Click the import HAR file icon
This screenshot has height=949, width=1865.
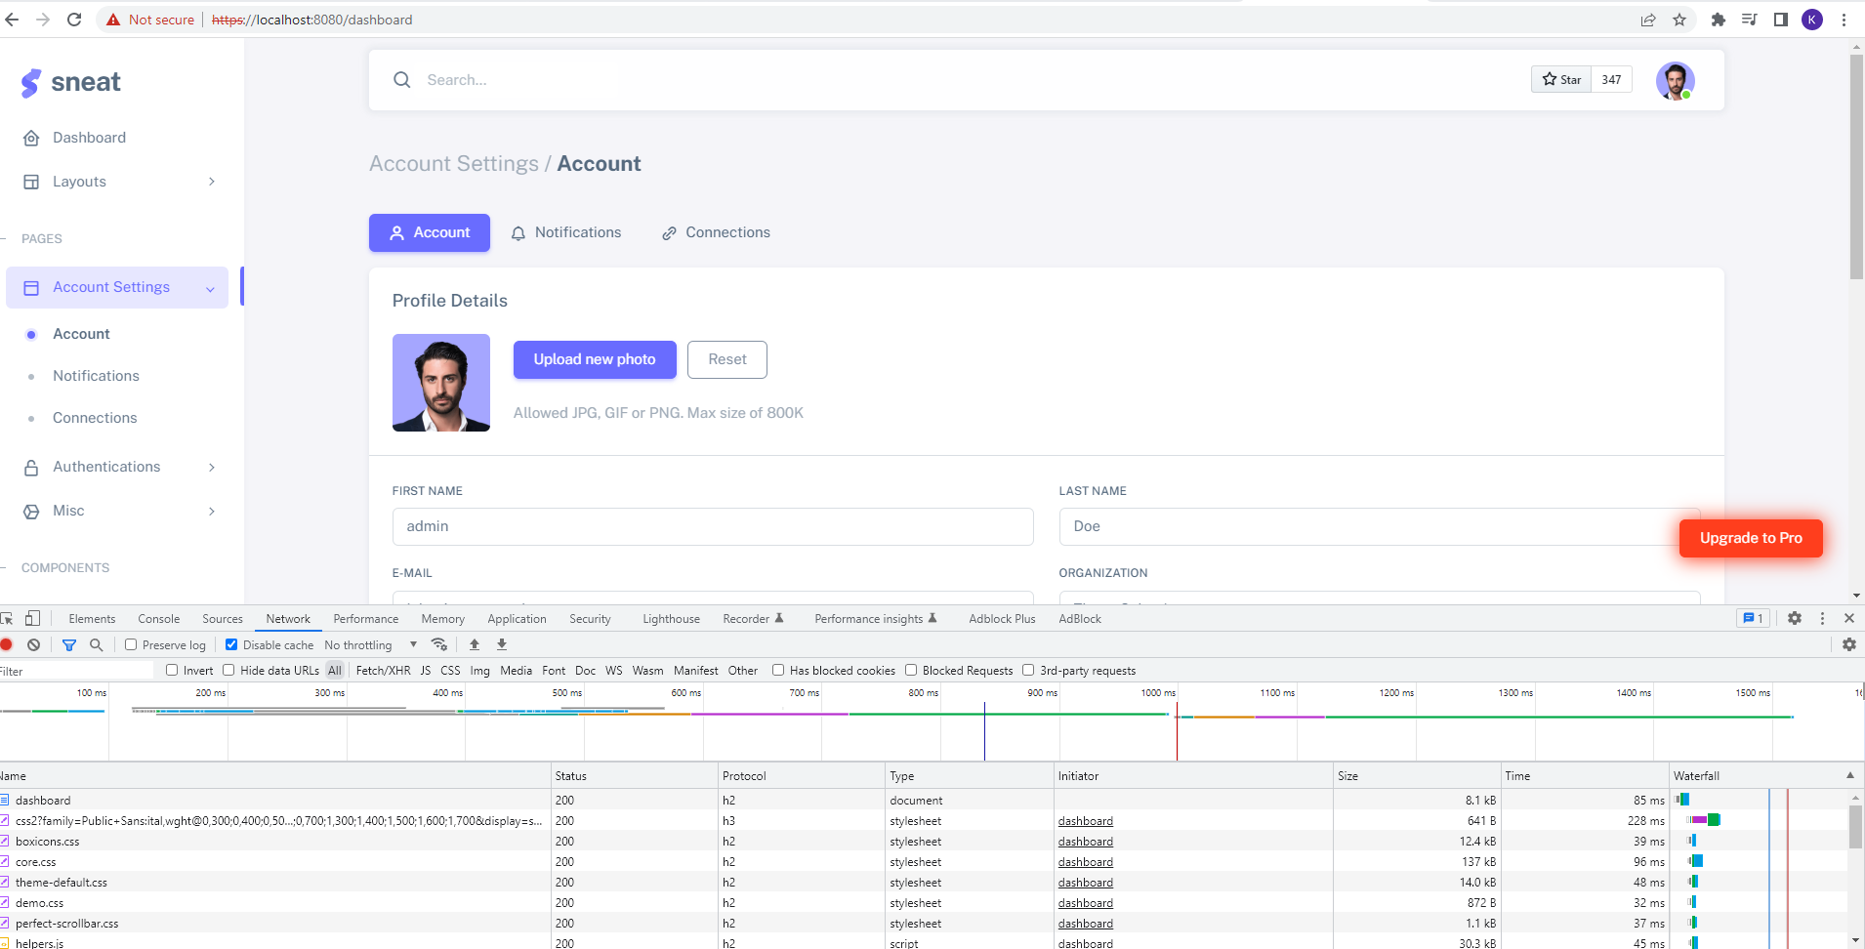pyautogui.click(x=474, y=644)
